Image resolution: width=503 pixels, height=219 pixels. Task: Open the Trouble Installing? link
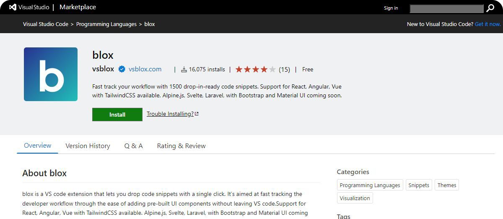point(170,114)
